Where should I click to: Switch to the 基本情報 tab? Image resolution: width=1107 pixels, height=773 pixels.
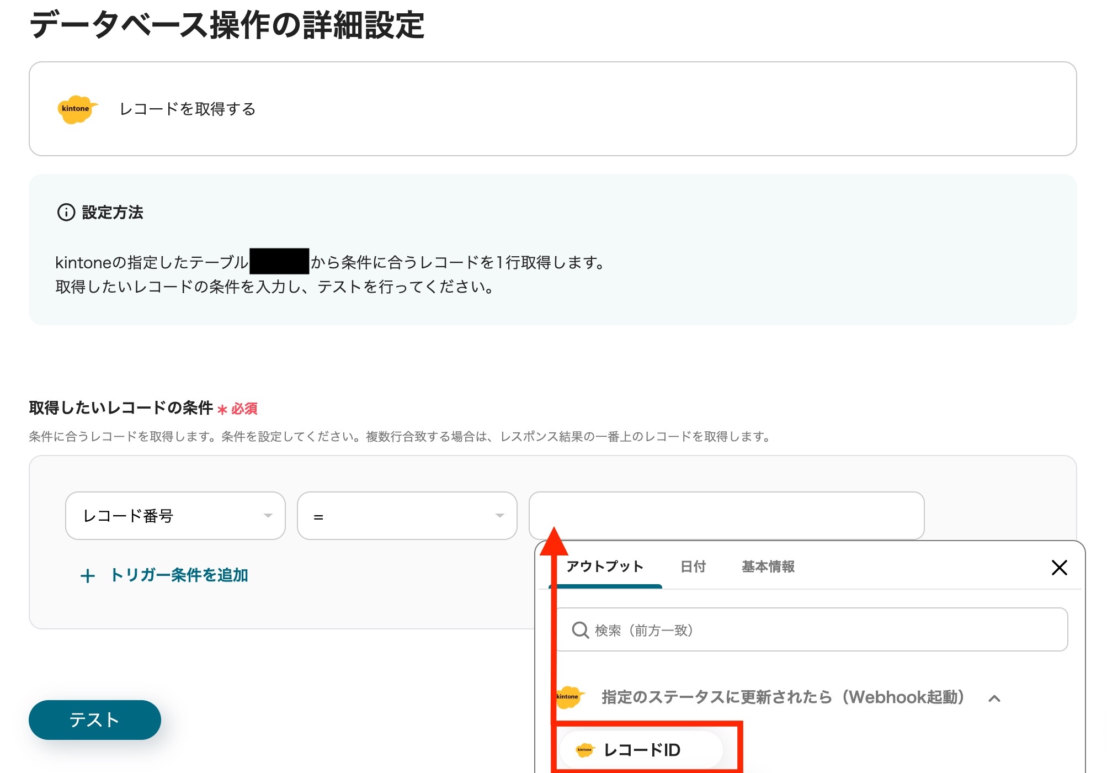coord(768,566)
